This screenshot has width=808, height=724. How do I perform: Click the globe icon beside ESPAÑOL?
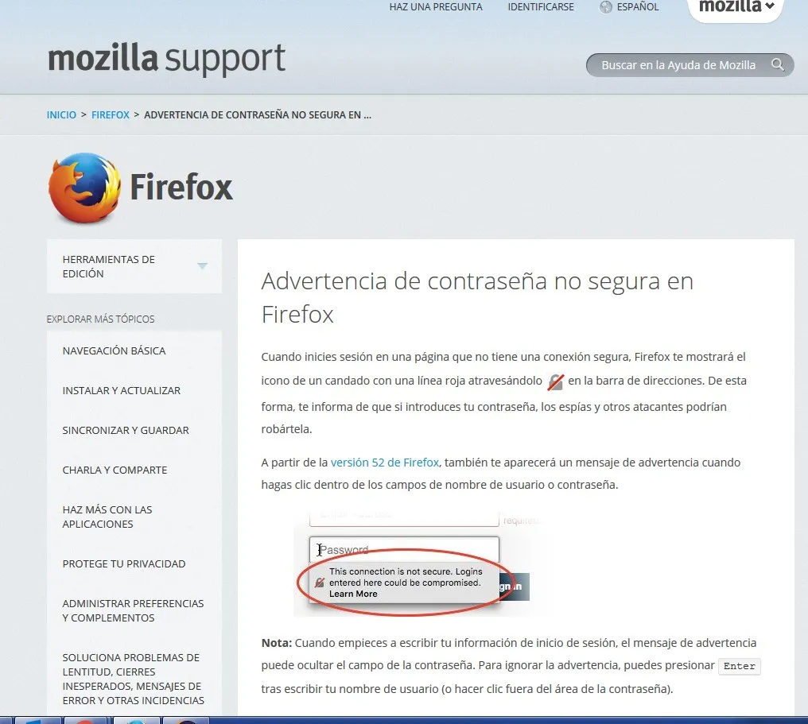(x=606, y=6)
